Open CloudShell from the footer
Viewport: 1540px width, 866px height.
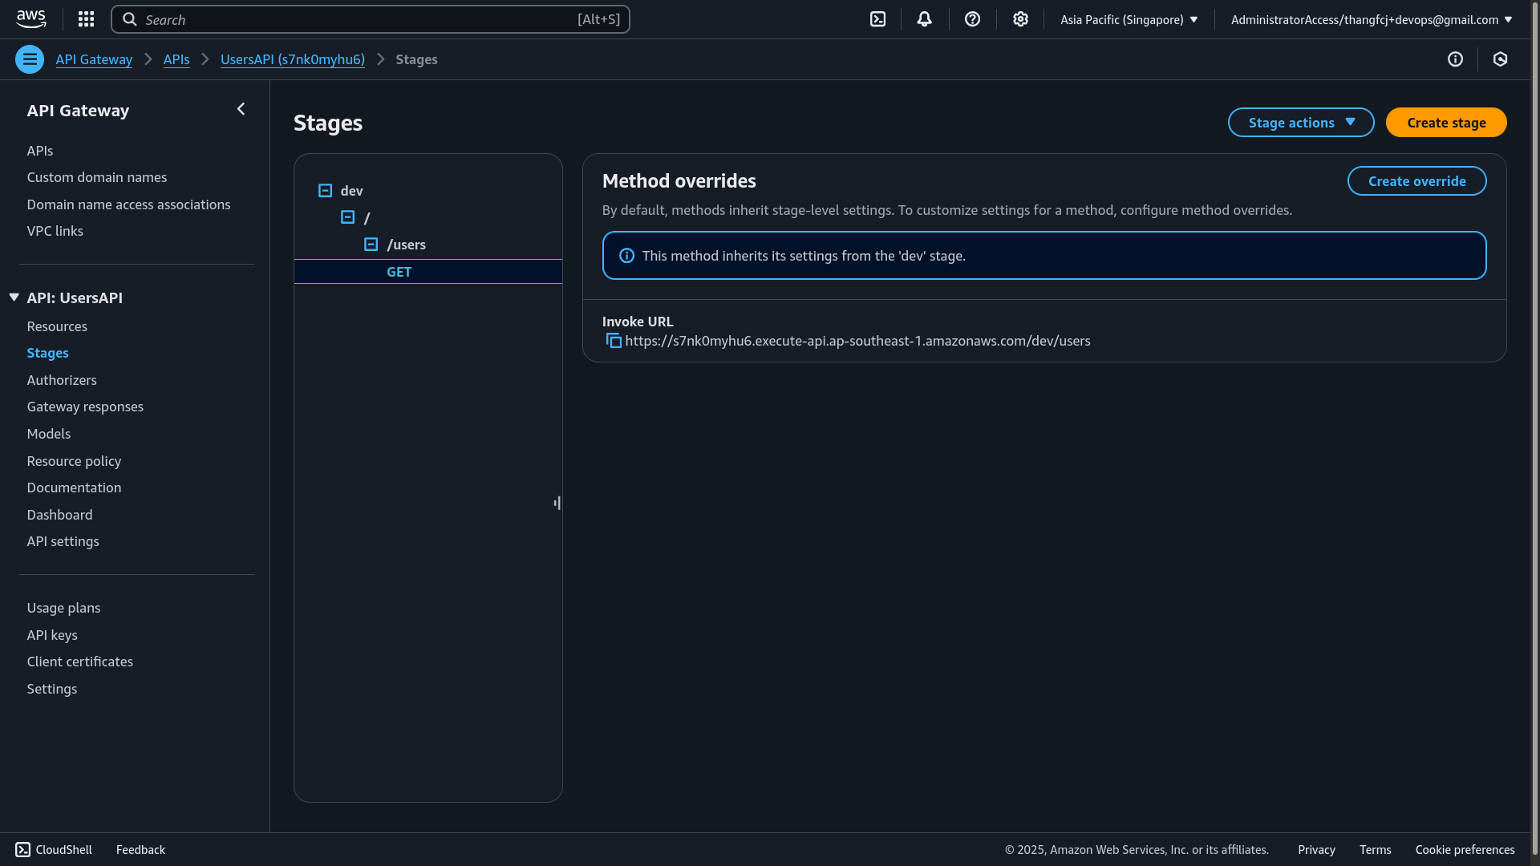[54, 850]
